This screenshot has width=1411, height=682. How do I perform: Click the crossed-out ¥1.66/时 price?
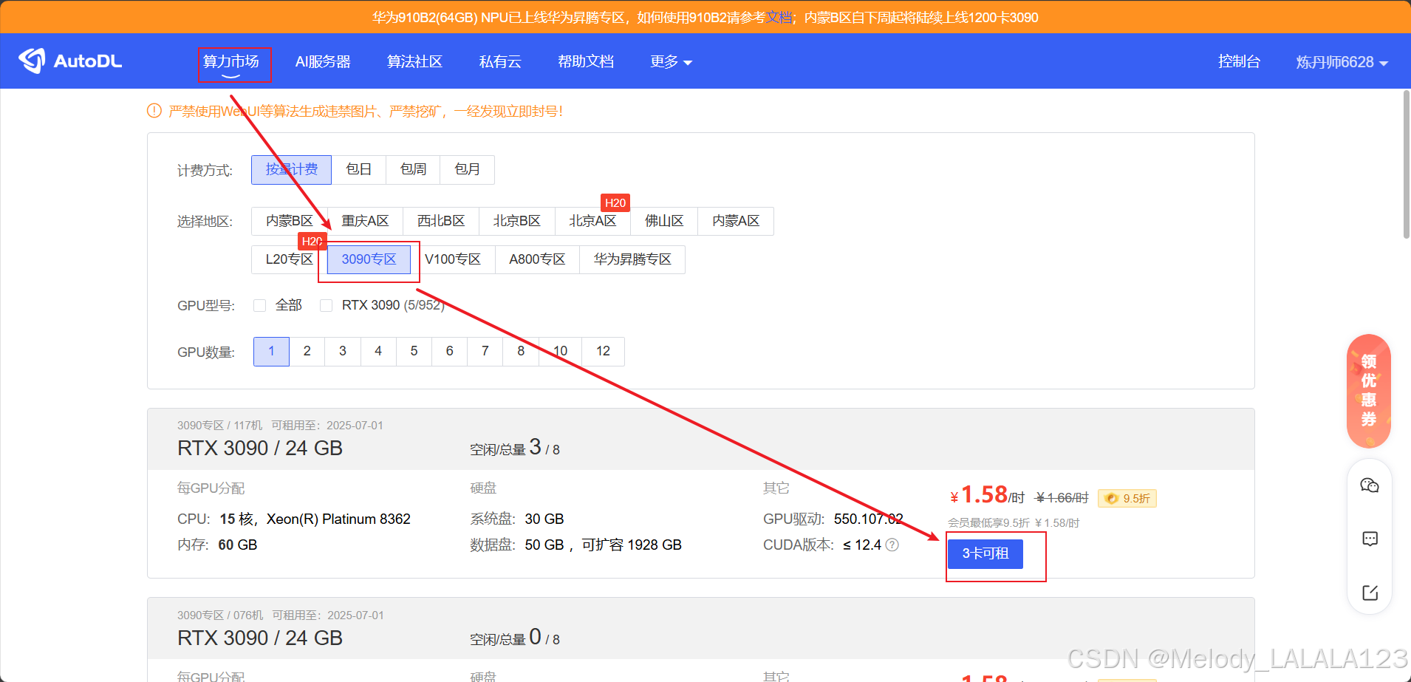[x=1062, y=498]
